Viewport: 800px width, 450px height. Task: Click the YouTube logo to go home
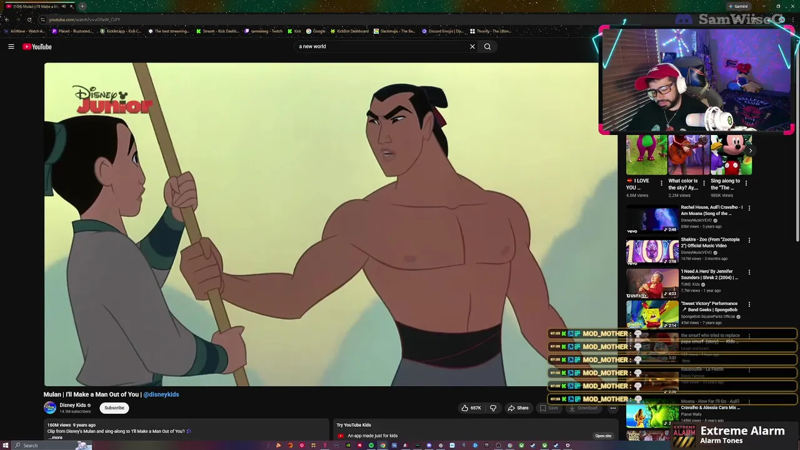click(x=37, y=47)
